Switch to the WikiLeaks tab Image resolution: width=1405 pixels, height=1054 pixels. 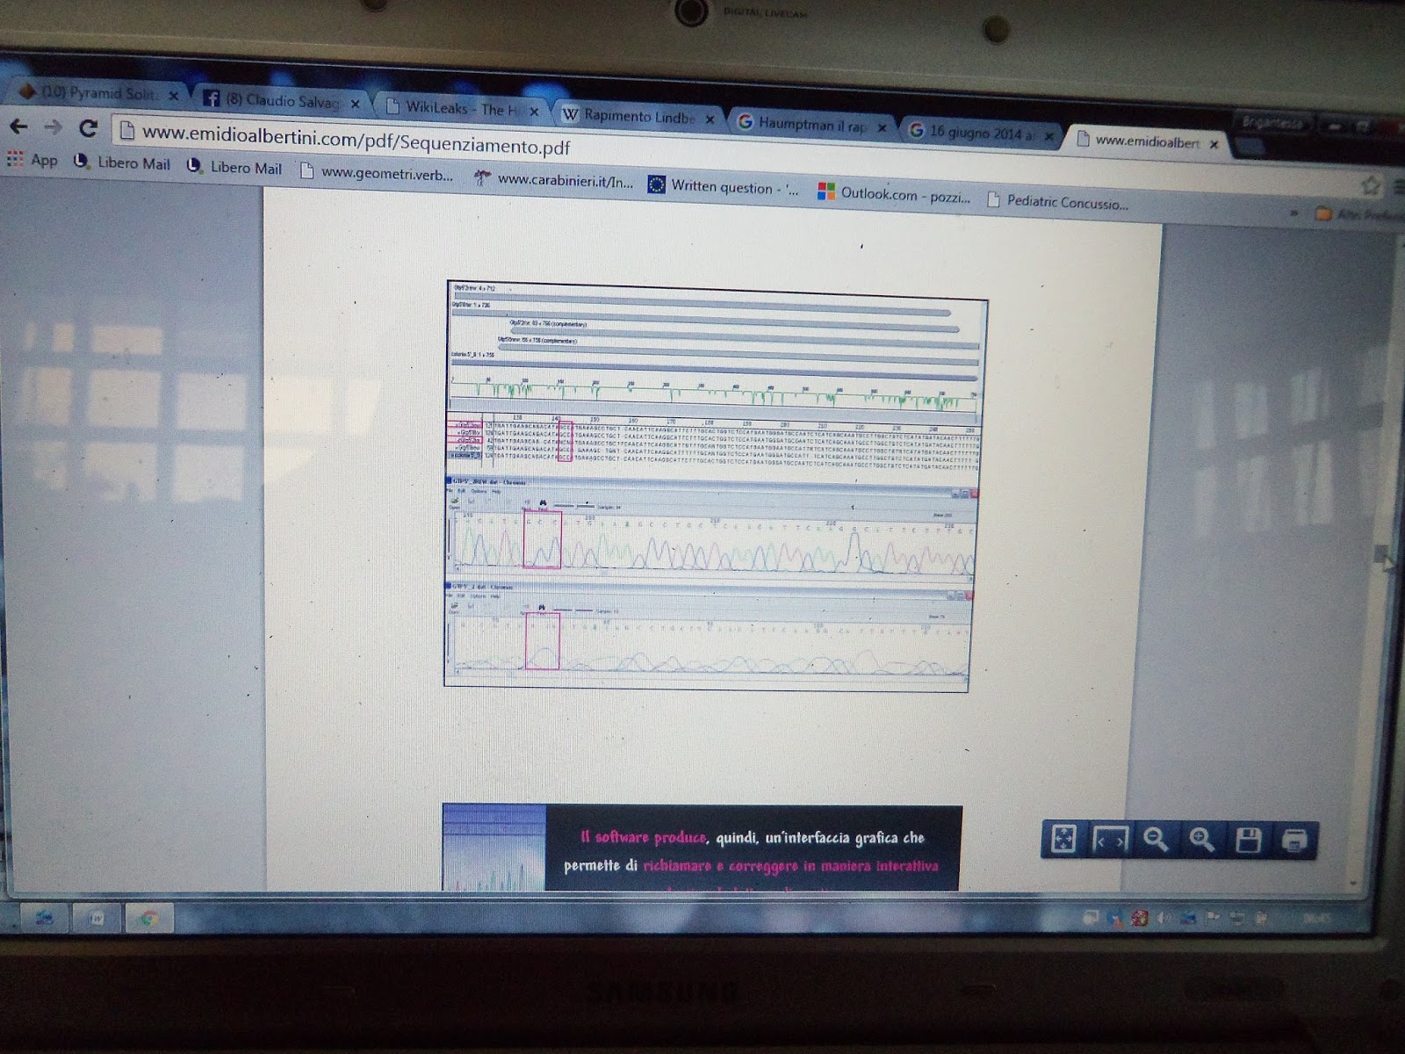tap(463, 109)
